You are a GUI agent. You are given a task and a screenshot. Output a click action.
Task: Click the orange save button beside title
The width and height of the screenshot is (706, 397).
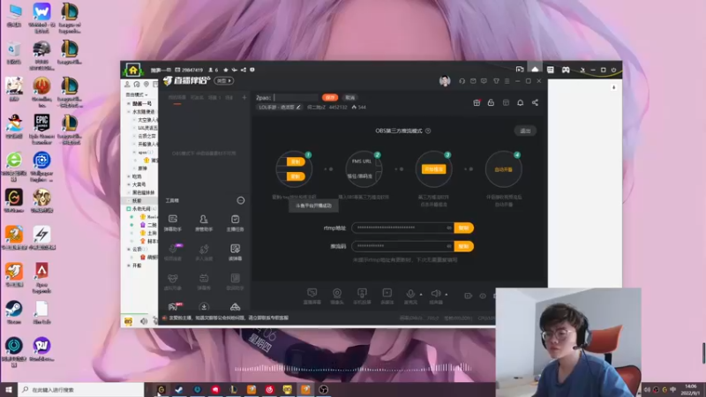330,97
